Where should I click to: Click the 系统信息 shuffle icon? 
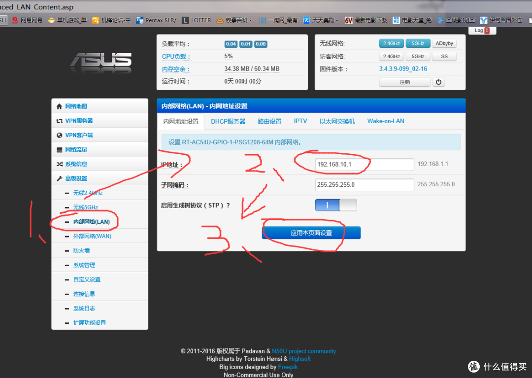click(x=60, y=164)
